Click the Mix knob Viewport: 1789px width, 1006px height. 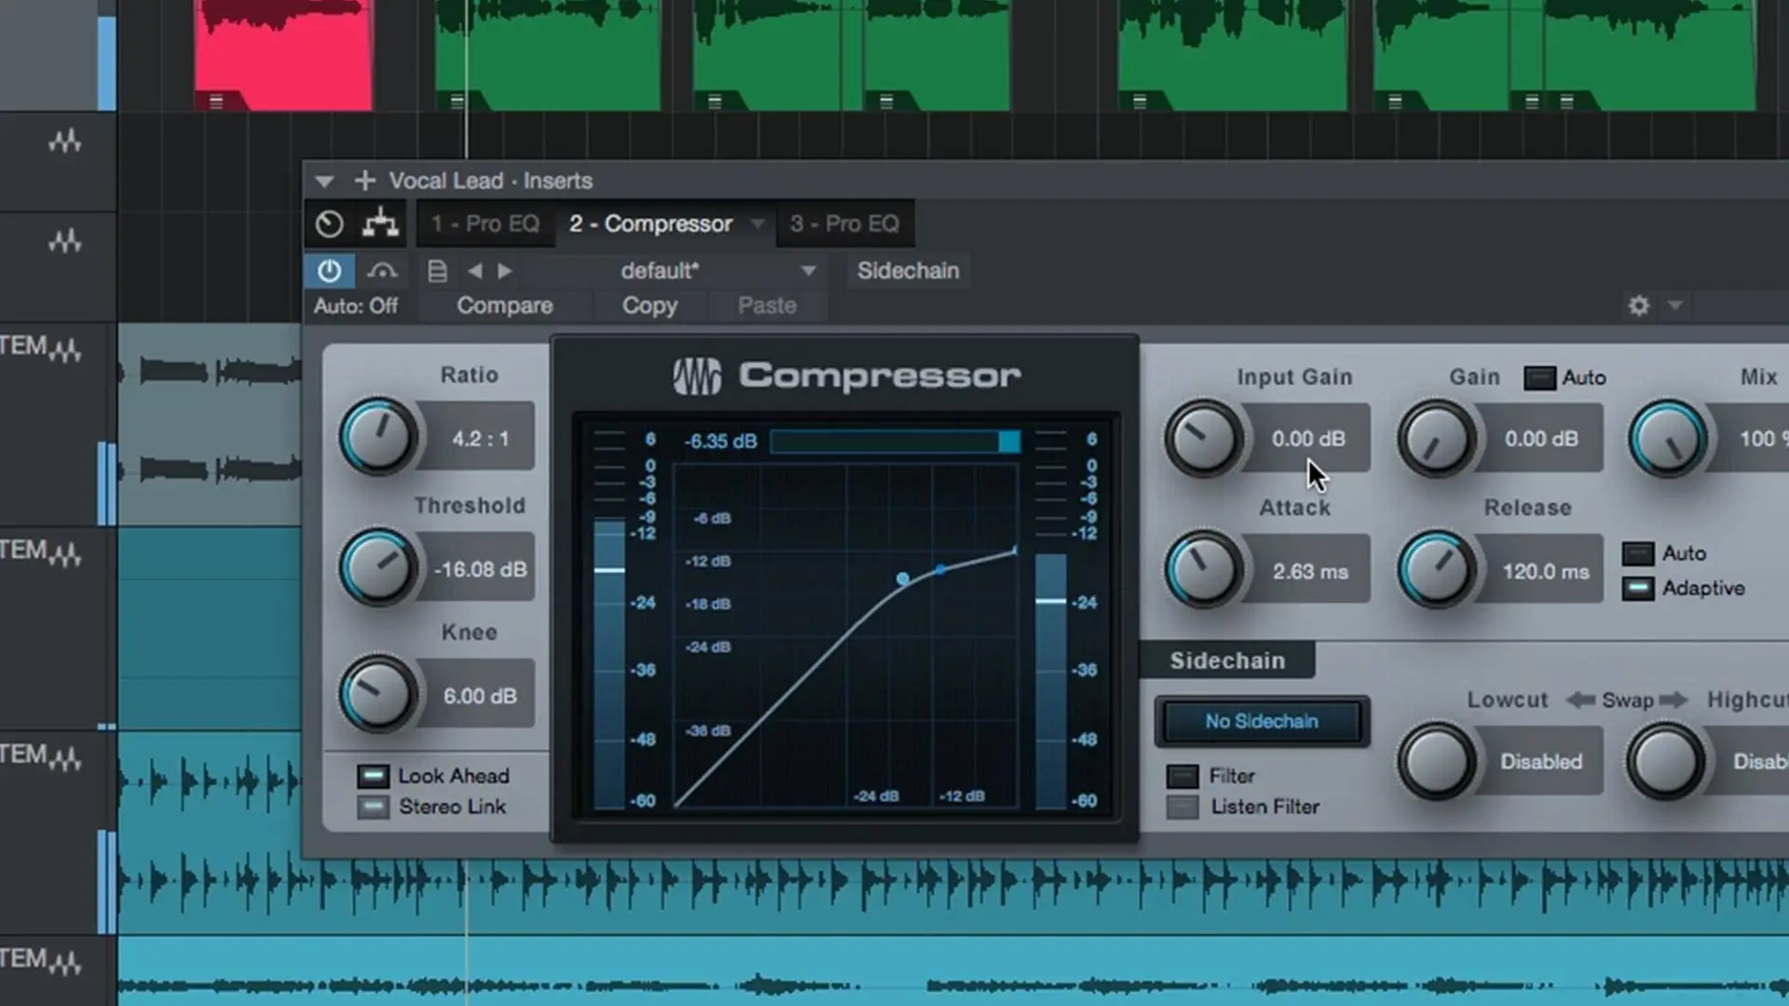[x=1668, y=439]
